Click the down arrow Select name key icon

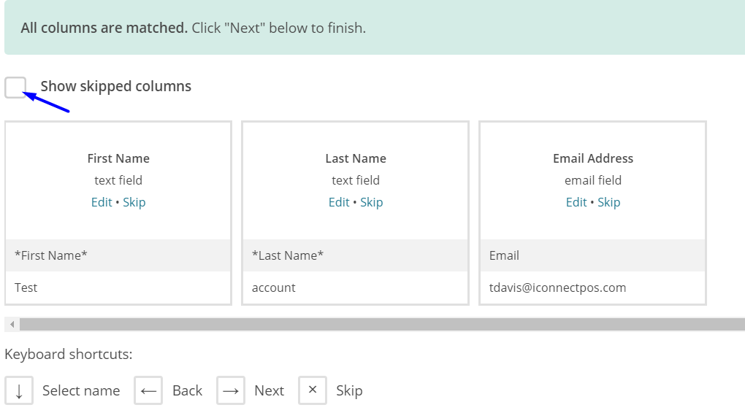coord(19,390)
